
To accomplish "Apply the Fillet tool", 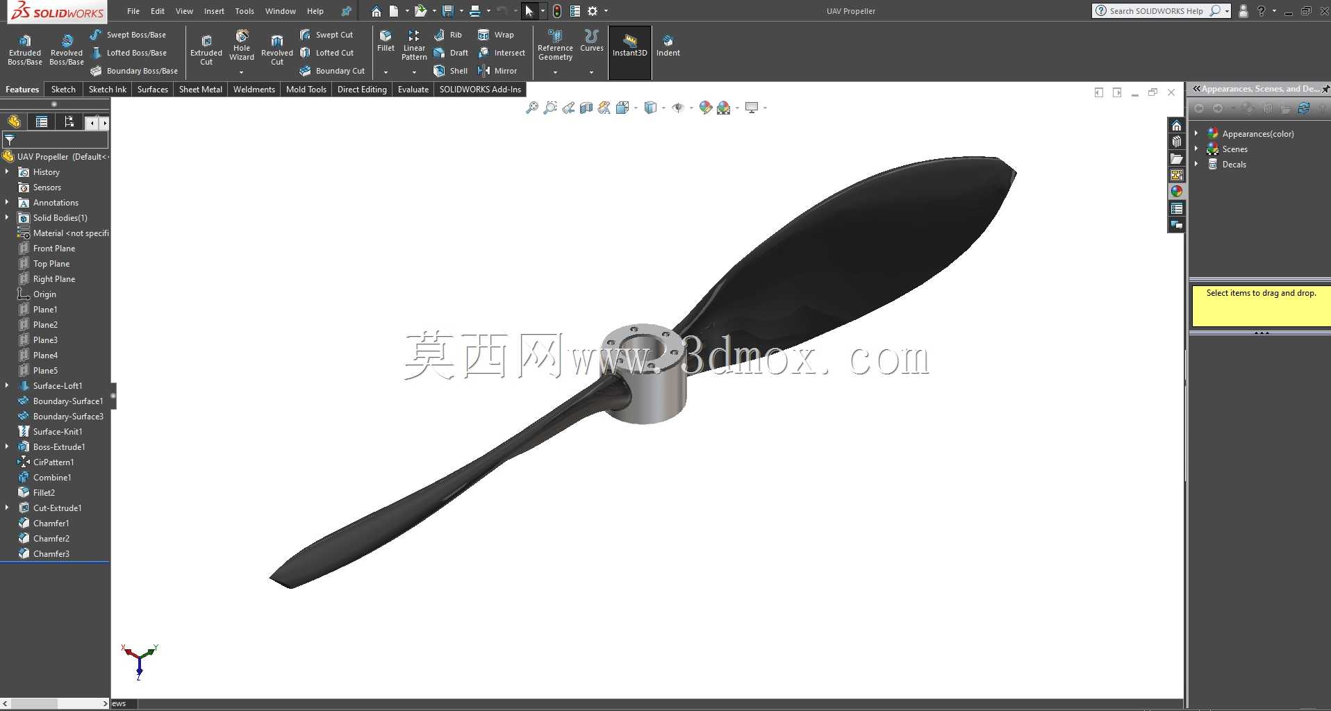I will coord(386,40).
